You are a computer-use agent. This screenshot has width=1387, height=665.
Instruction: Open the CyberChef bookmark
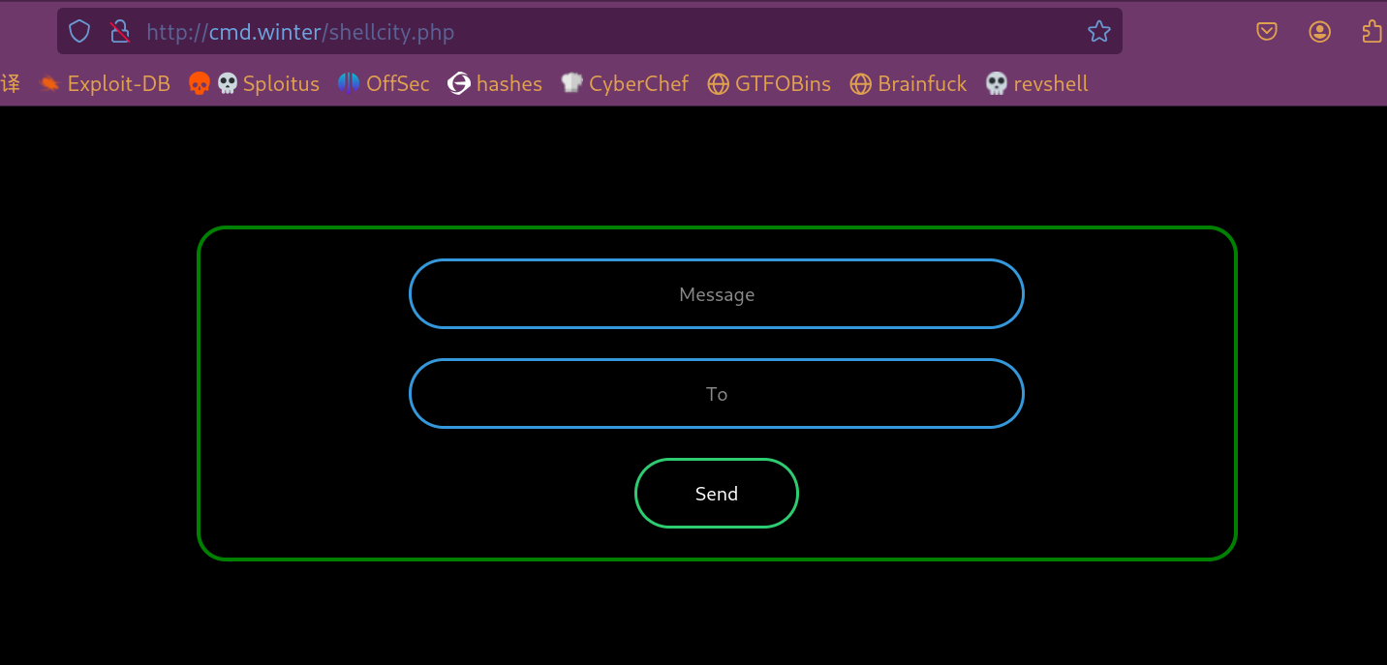[625, 84]
